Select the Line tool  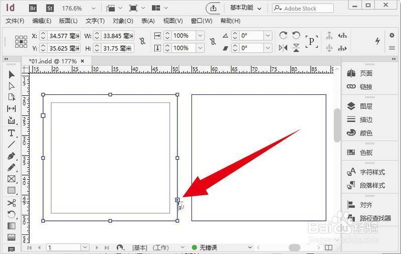(x=12, y=145)
